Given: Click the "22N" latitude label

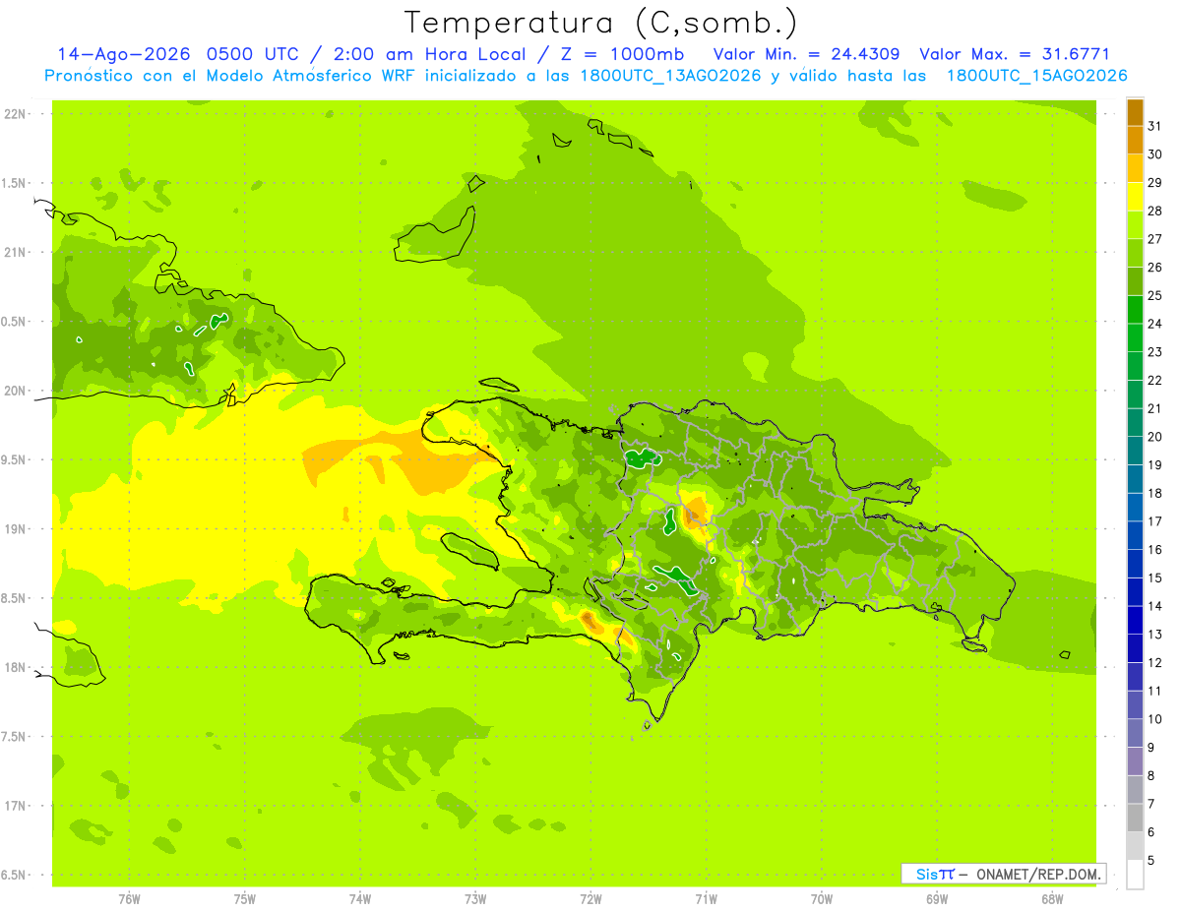Looking at the screenshot, I should (x=14, y=114).
